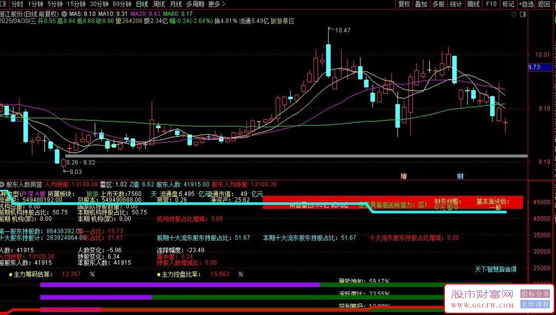Click 天下智慧皆舍得 text
Image resolution: width=556 pixels, height=315 pixels.
click(496, 269)
